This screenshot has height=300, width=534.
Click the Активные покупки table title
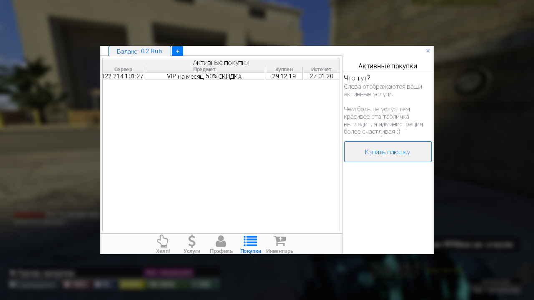[x=221, y=62]
